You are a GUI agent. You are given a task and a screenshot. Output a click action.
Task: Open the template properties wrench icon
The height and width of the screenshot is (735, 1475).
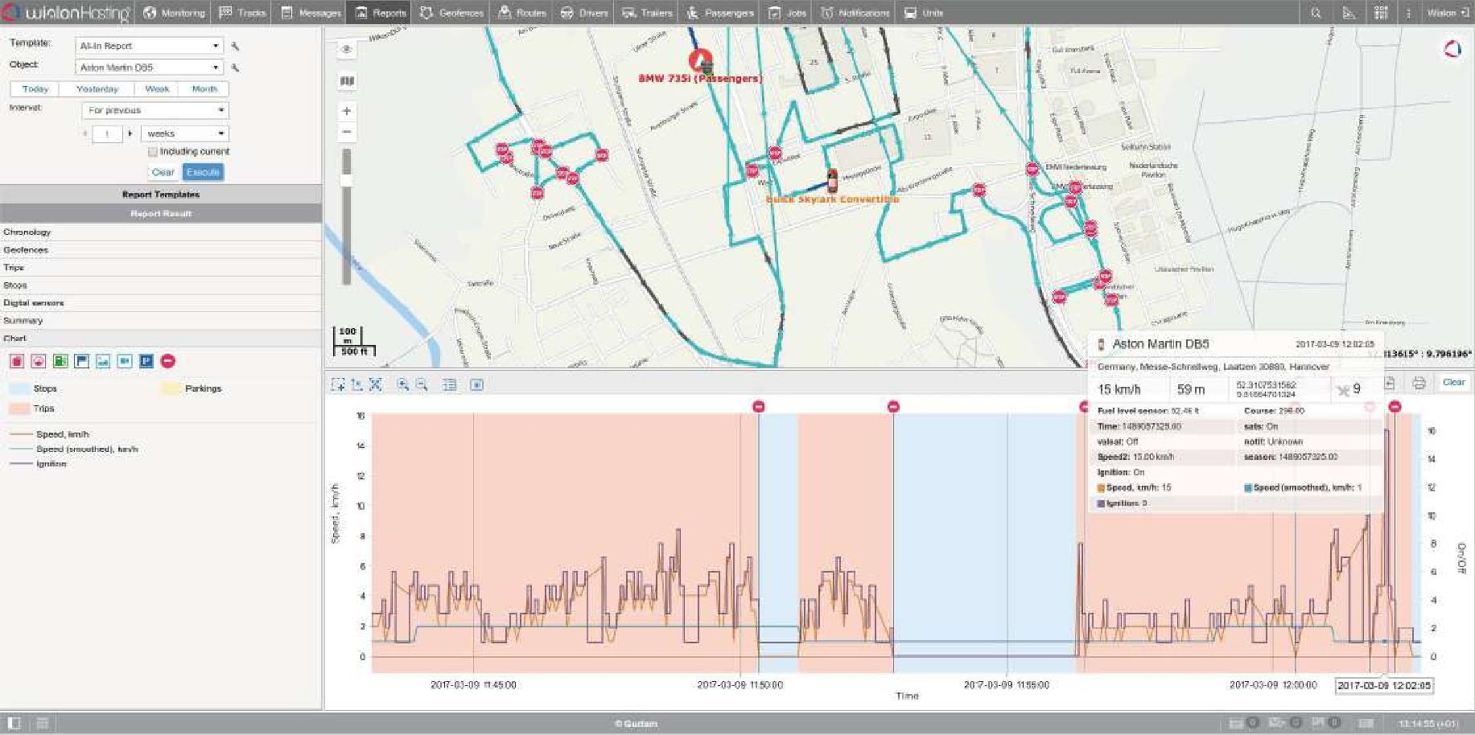[x=235, y=47]
